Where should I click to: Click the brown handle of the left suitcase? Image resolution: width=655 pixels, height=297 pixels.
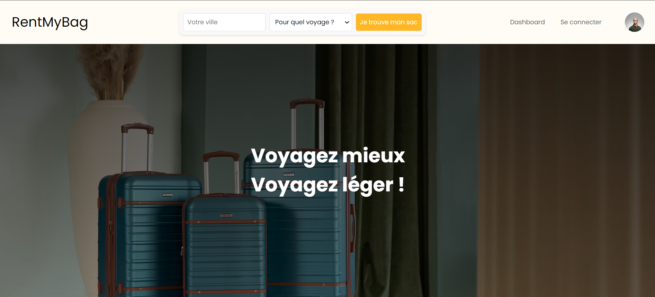click(137, 128)
